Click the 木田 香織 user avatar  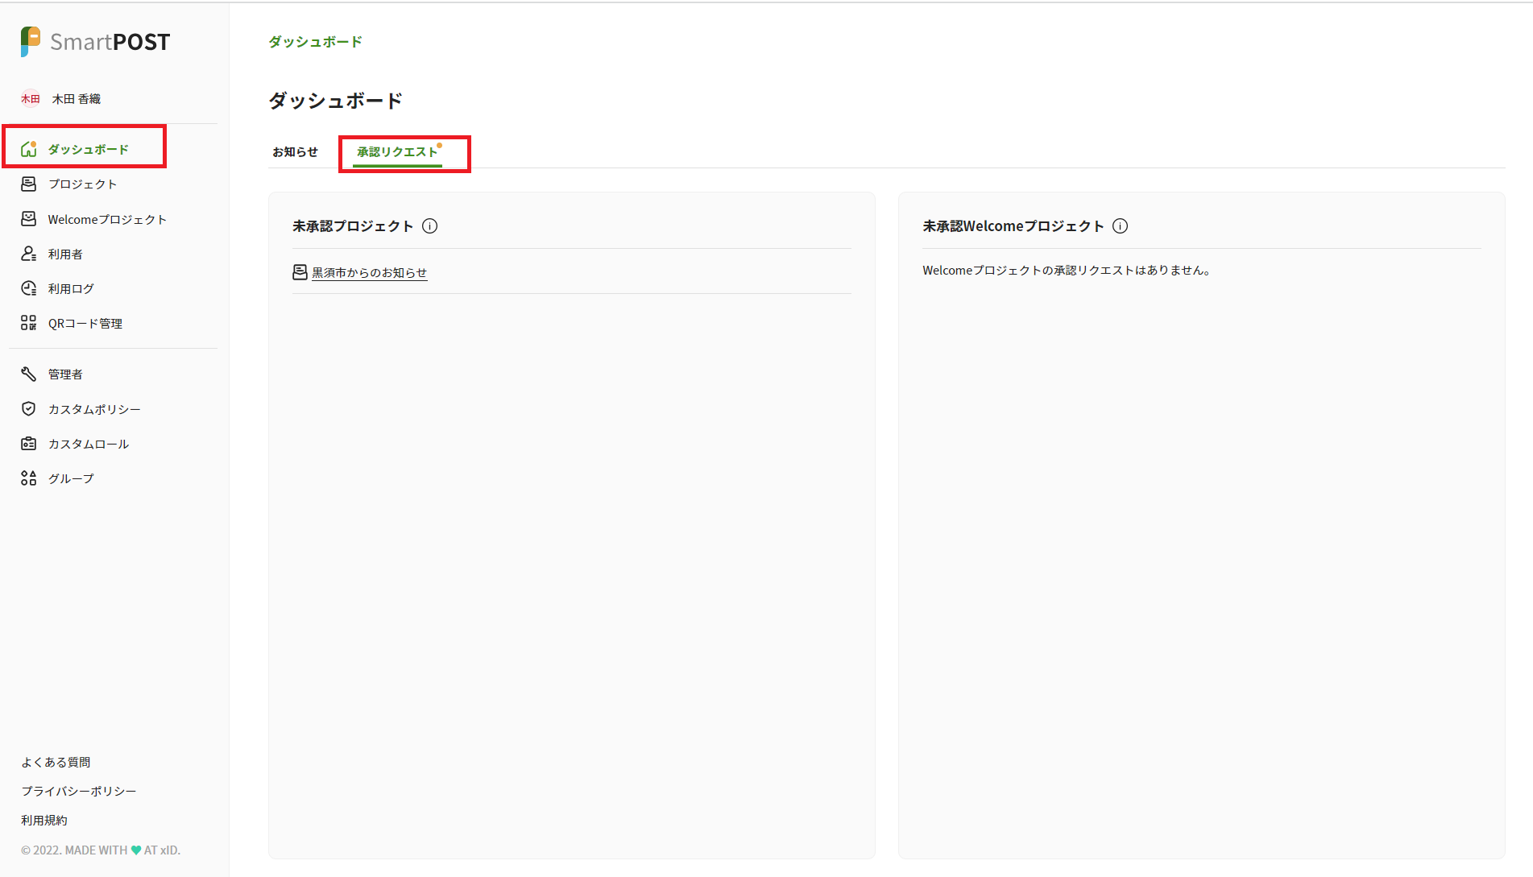point(31,99)
